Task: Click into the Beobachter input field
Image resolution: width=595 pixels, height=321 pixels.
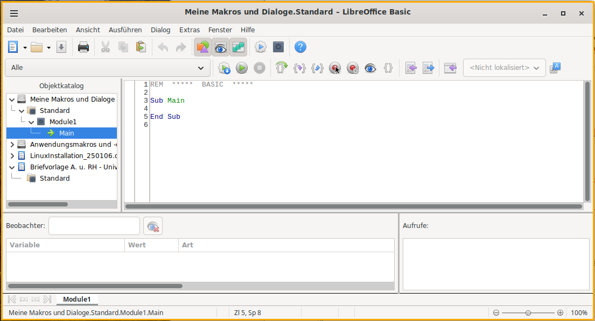Action: click(x=94, y=226)
